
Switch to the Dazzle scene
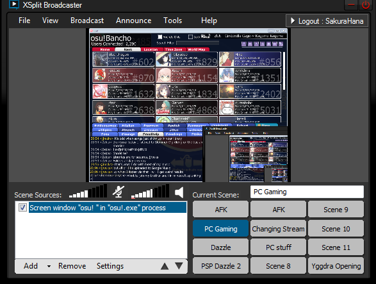[x=220, y=247]
